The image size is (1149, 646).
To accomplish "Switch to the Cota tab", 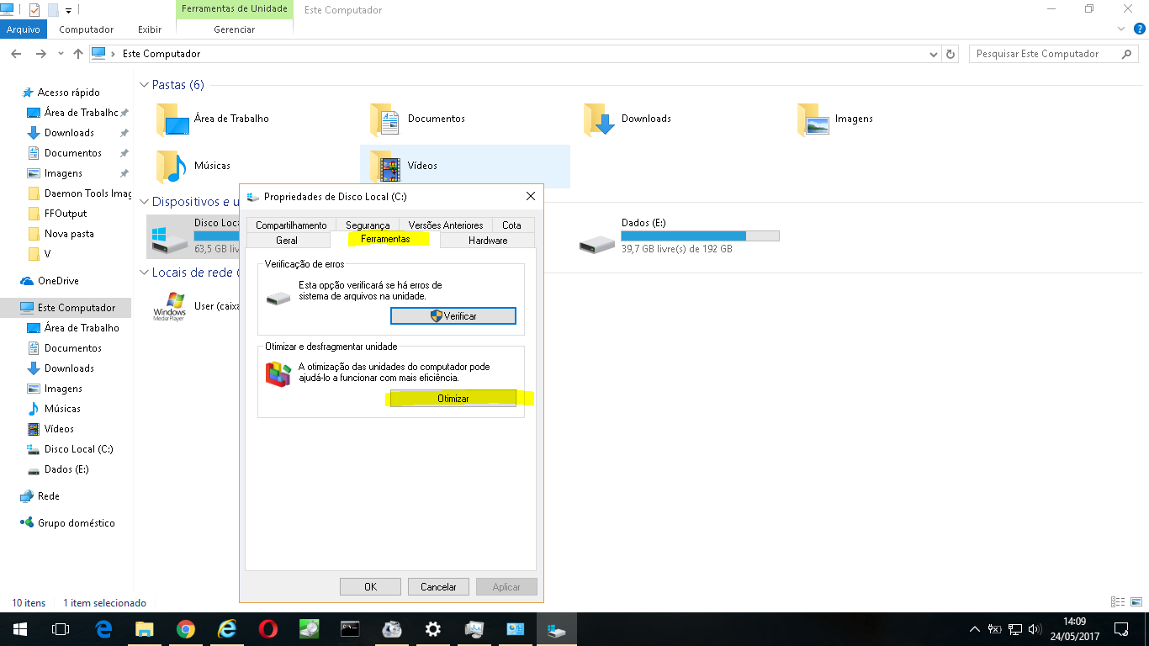I will pyautogui.click(x=512, y=225).
